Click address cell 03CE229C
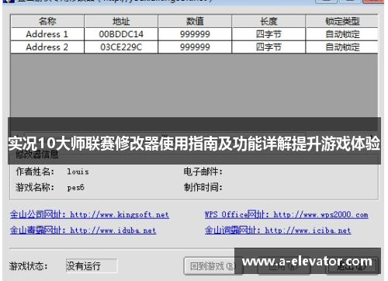 [x=121, y=47]
